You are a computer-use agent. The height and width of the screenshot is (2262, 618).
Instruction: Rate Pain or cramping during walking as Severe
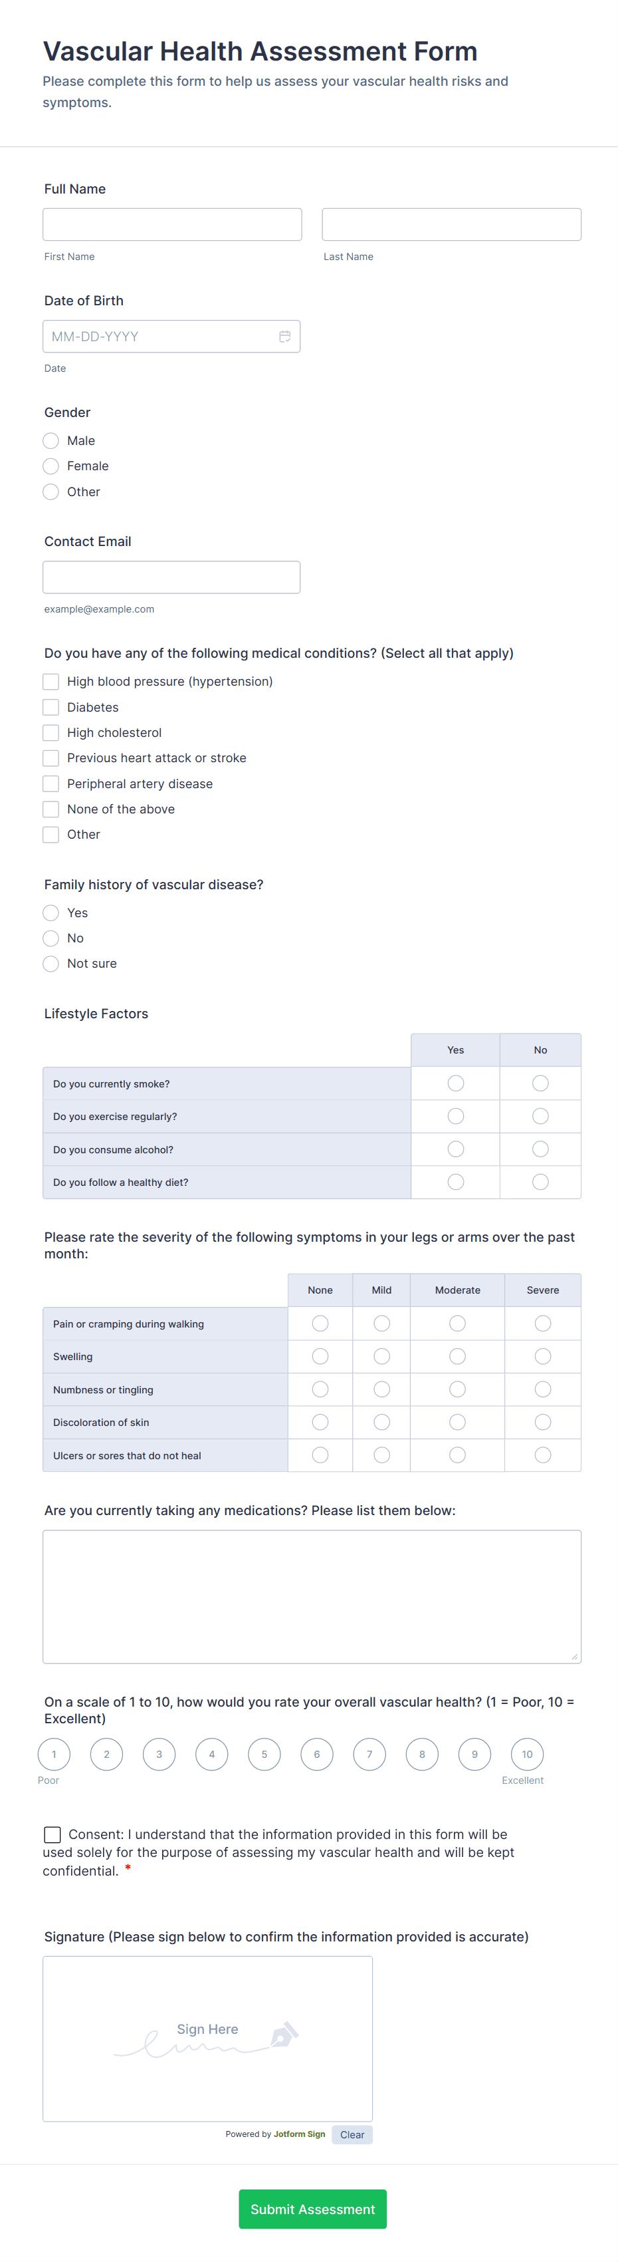542,1322
